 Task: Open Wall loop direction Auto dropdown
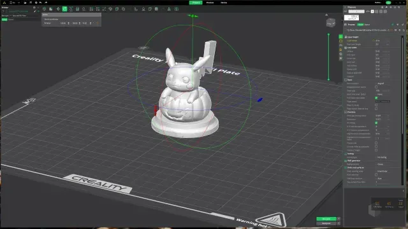click(x=382, y=179)
